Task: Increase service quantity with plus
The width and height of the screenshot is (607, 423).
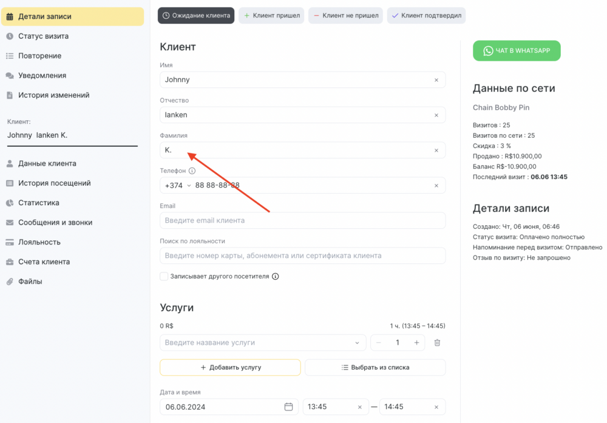Action: pyautogui.click(x=416, y=342)
